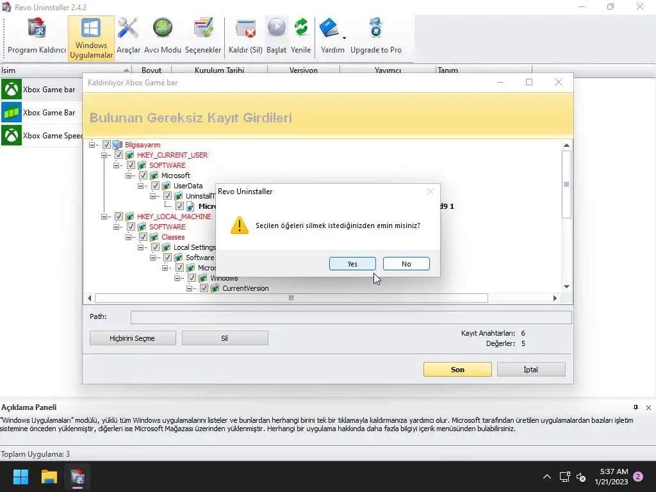
Task: Sort by the Kurulum Tarihi column
Action: pos(219,70)
